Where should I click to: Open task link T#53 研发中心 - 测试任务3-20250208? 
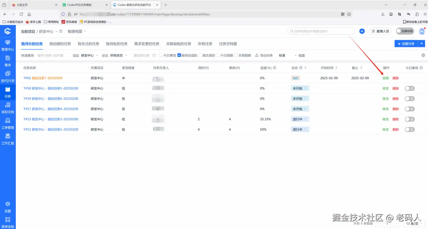tap(51, 119)
